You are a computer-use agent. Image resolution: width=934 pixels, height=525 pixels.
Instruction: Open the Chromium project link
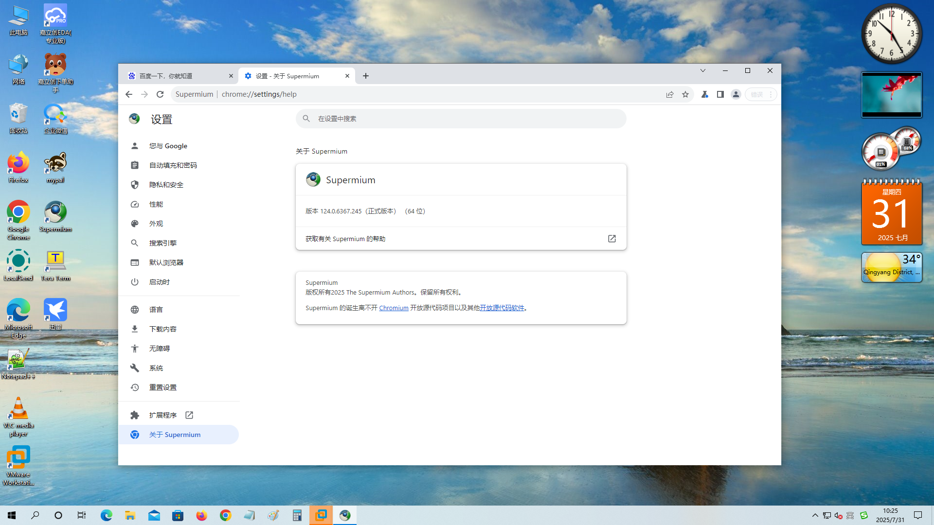pos(394,308)
